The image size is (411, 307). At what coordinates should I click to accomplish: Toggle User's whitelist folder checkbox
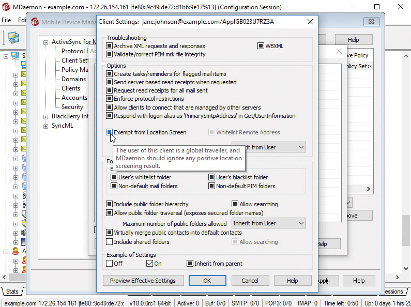[x=114, y=177]
